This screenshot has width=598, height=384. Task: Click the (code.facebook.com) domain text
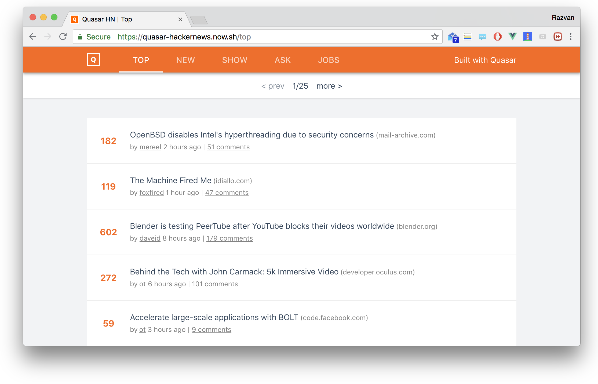[x=334, y=318]
